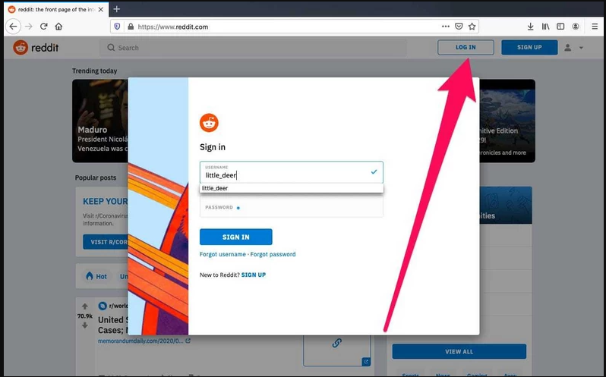This screenshot has width=606, height=377.
Task: Downvote the r/worldnews post
Action: pyautogui.click(x=84, y=325)
